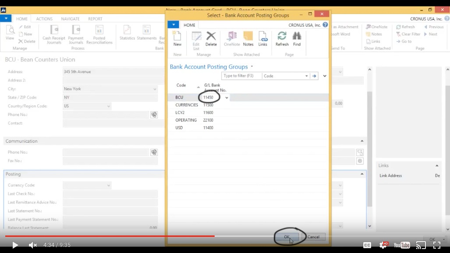Select HOME tab in Bank Account Card
This screenshot has width=450, height=253.
point(22,19)
